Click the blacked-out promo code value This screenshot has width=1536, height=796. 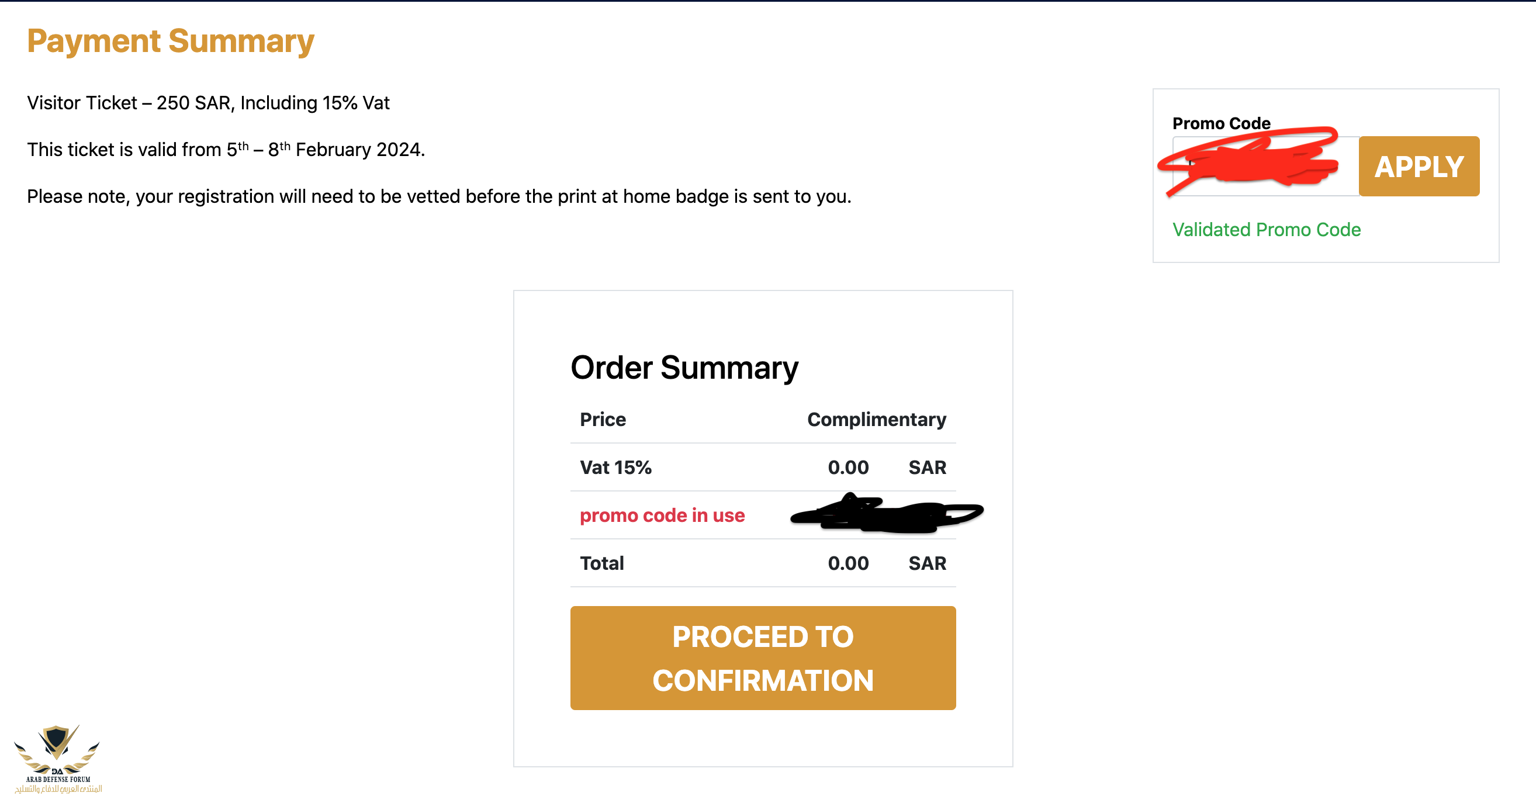click(x=886, y=514)
